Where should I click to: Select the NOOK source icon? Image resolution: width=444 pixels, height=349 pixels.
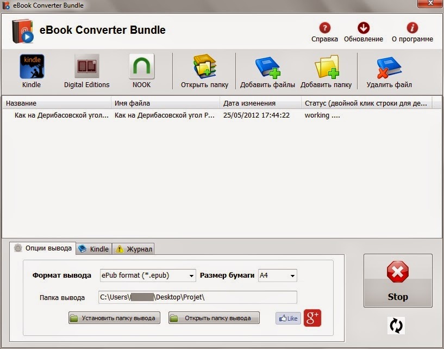142,66
